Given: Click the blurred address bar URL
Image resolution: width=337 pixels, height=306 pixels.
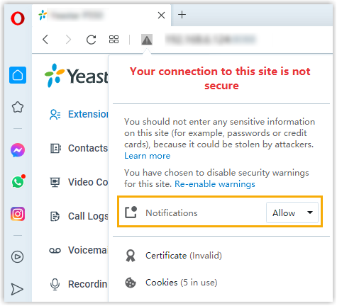Looking at the screenshot, I should tap(211, 40).
